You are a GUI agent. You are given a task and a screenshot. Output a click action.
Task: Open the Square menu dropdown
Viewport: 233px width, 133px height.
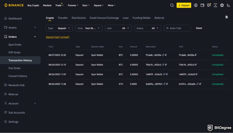click(99, 5)
